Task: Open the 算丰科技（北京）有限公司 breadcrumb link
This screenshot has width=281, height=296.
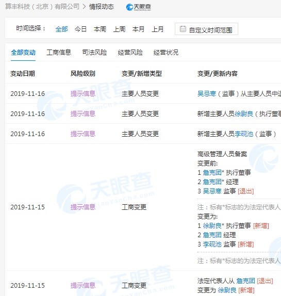Action: pyautogui.click(x=42, y=7)
